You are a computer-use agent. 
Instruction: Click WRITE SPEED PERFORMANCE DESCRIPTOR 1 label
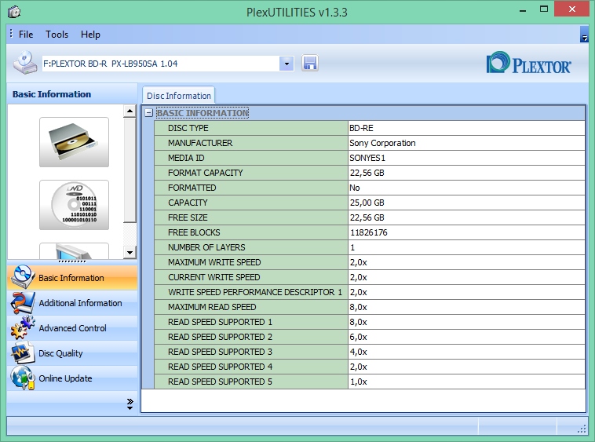click(255, 292)
